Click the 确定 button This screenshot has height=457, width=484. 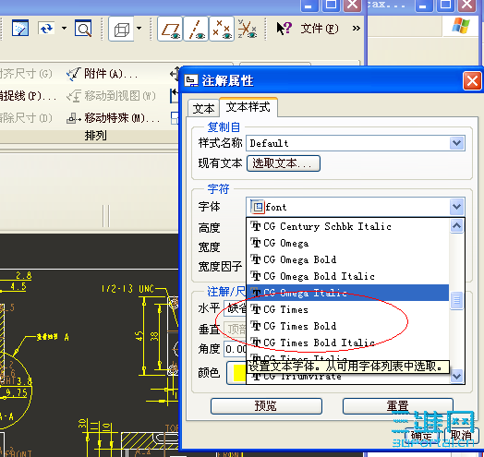[421, 436]
